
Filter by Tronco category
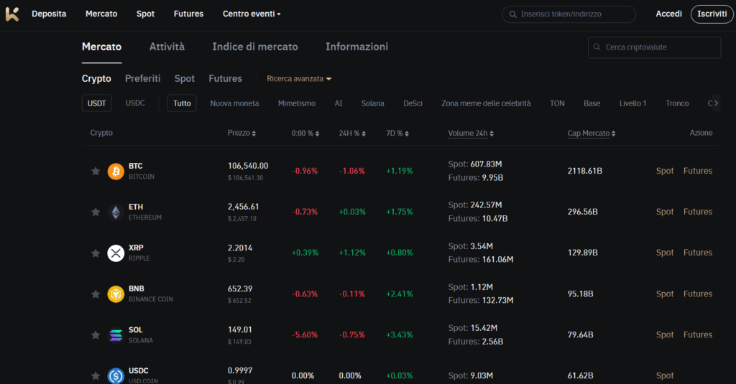(x=677, y=103)
